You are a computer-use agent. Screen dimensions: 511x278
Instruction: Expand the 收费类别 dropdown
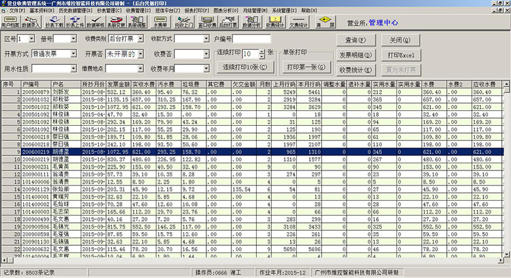(140, 39)
